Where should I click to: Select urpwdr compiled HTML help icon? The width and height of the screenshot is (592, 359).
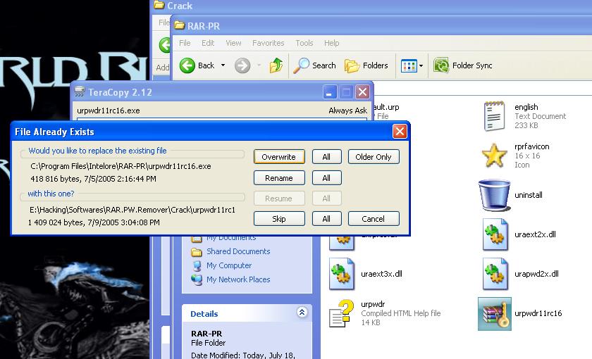[341, 313]
